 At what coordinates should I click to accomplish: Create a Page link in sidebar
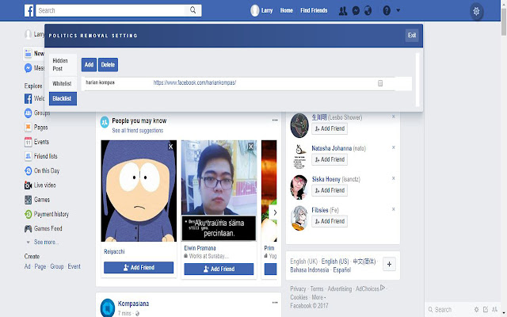coord(40,266)
